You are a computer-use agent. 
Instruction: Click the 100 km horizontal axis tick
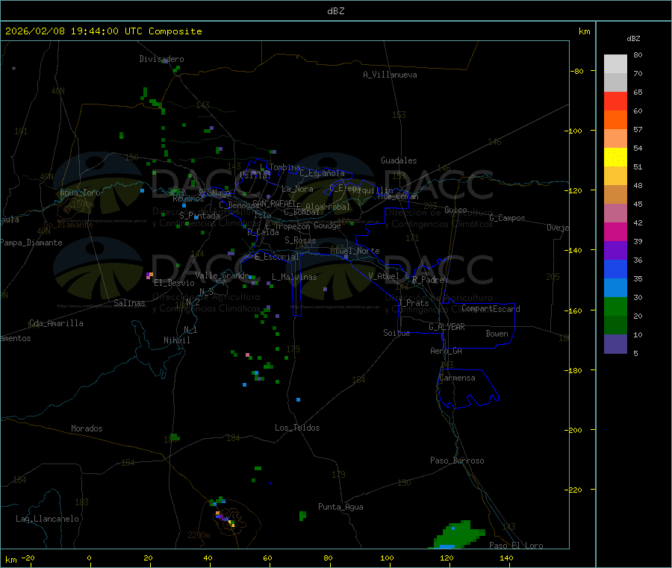tap(387, 558)
